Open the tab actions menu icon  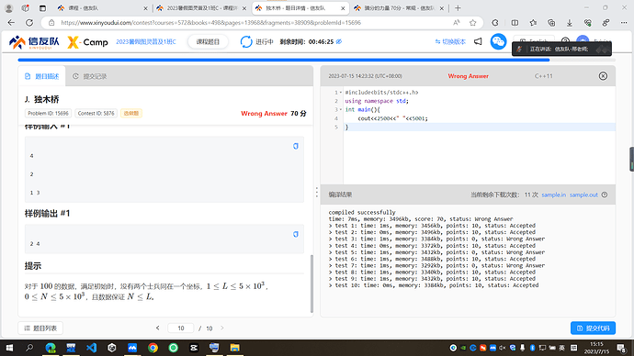pyautogui.click(x=42, y=8)
